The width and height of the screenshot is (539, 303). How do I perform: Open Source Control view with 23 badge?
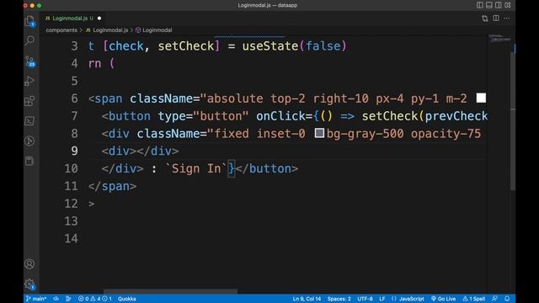point(30,61)
